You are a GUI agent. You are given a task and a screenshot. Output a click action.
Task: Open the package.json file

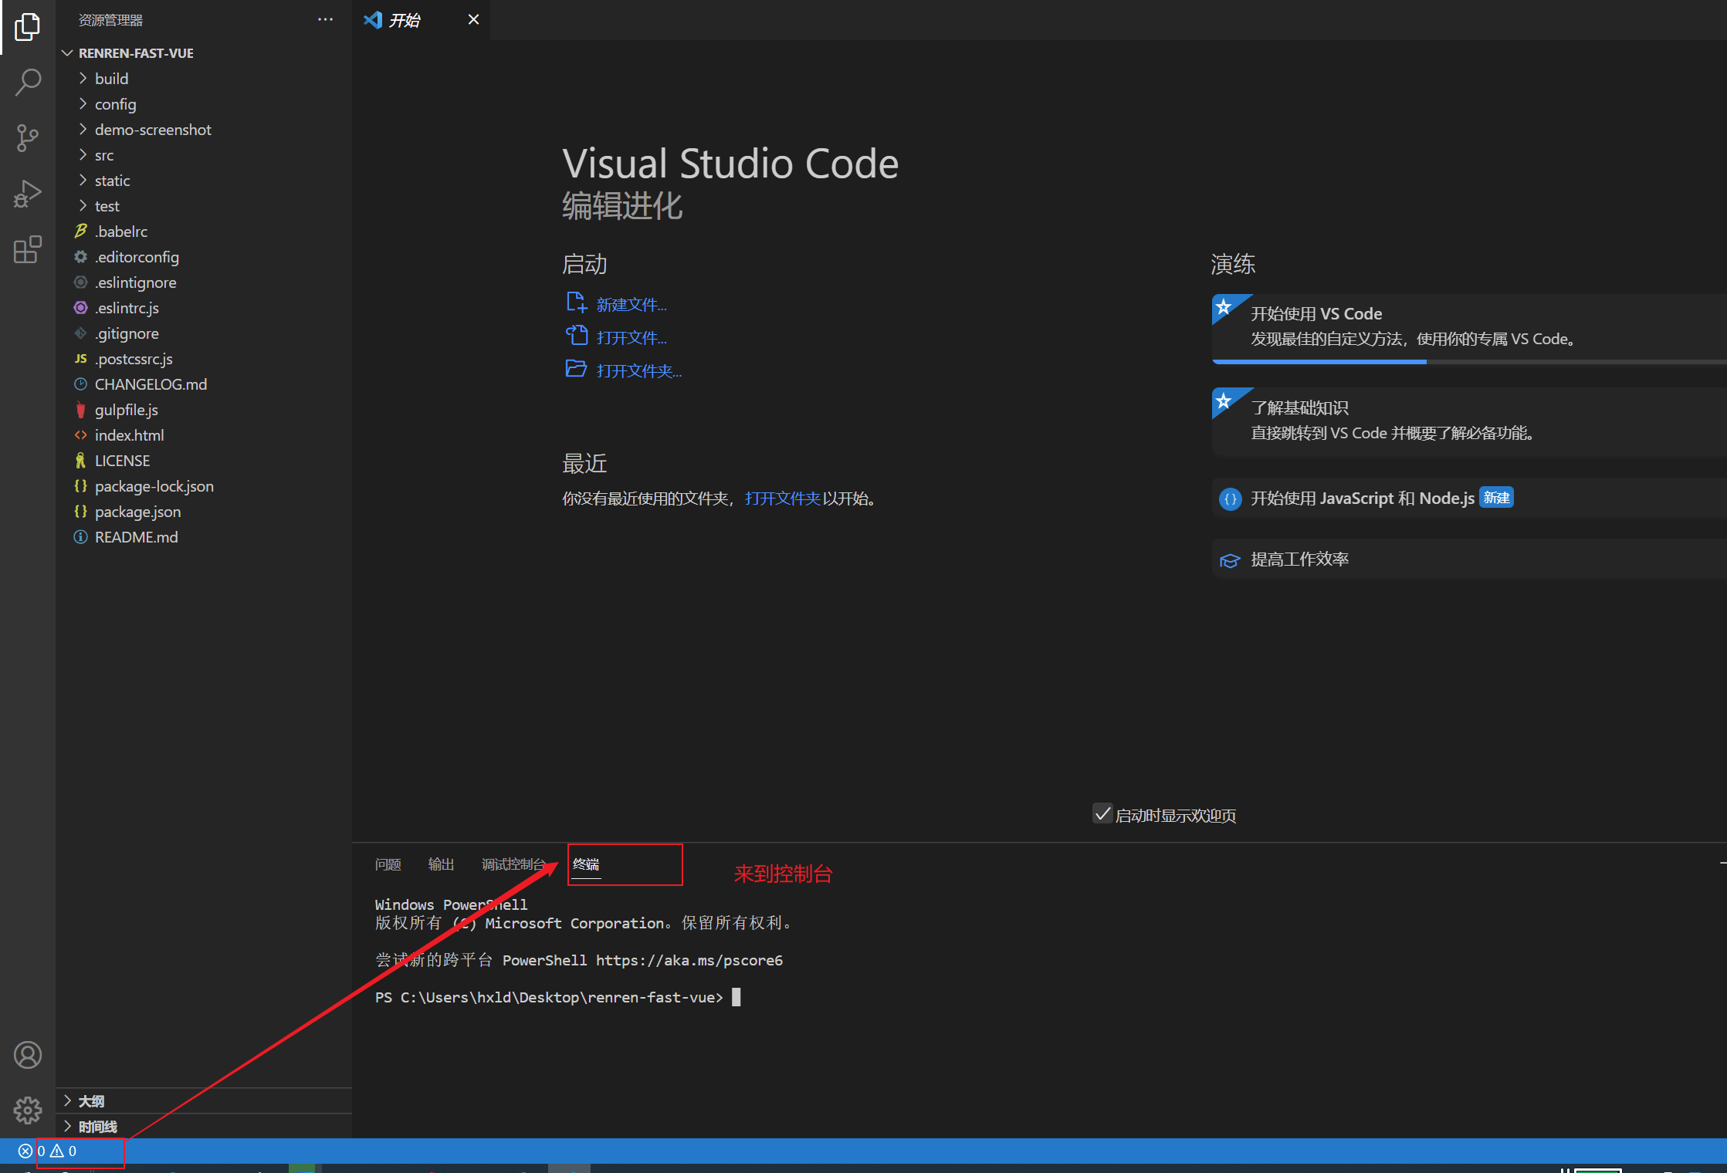(137, 512)
